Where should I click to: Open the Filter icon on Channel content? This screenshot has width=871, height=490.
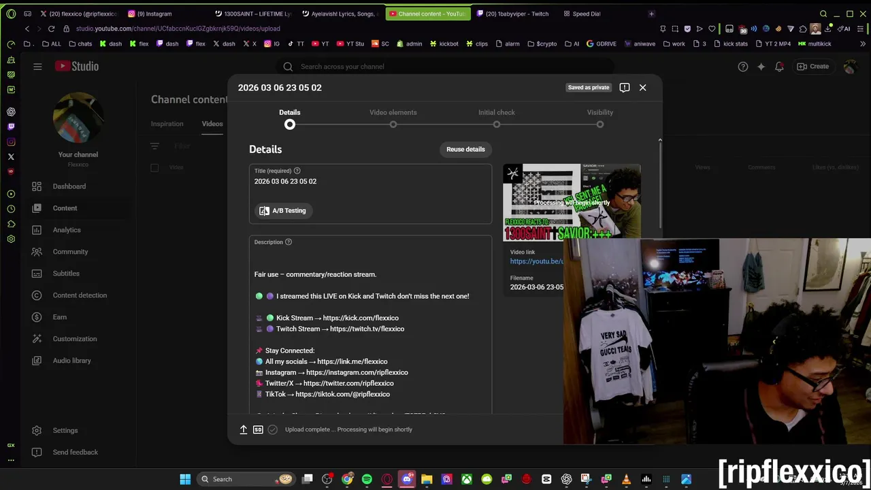155,146
